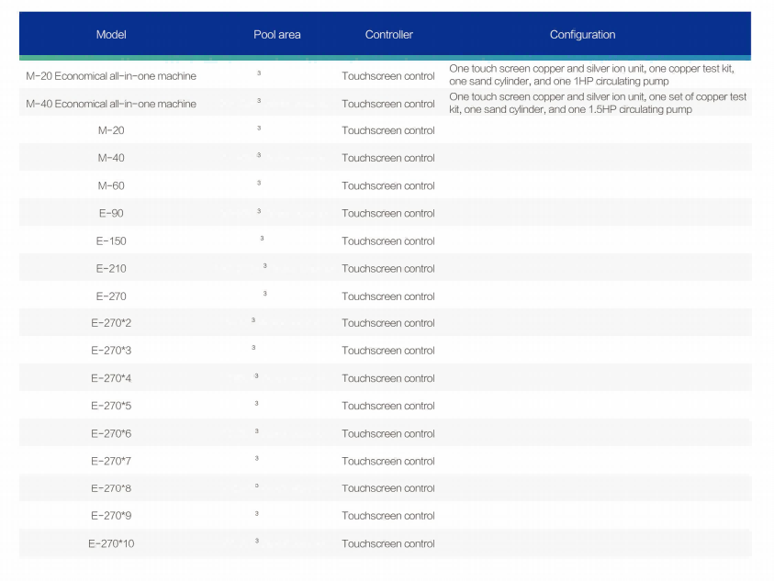Click 'Touchscreen control' in the E-270*10 row
774x581 pixels.
[x=388, y=543]
